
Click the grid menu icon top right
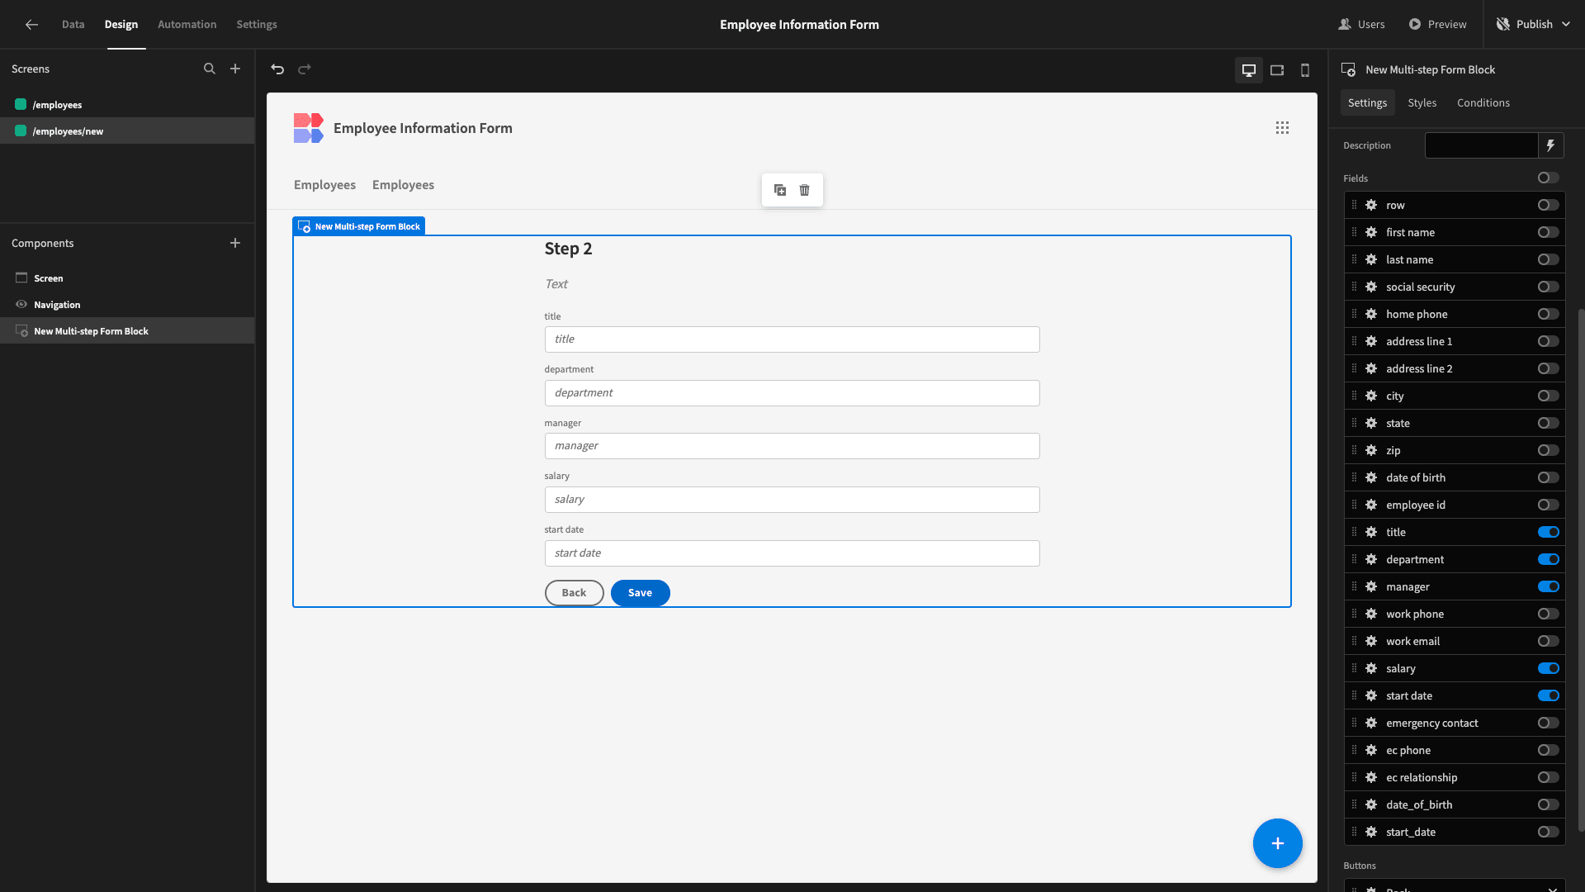coord(1282,127)
